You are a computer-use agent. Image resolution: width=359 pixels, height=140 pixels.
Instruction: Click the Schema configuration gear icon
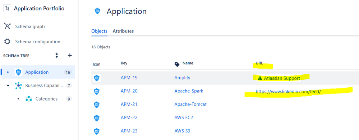pos(7,42)
